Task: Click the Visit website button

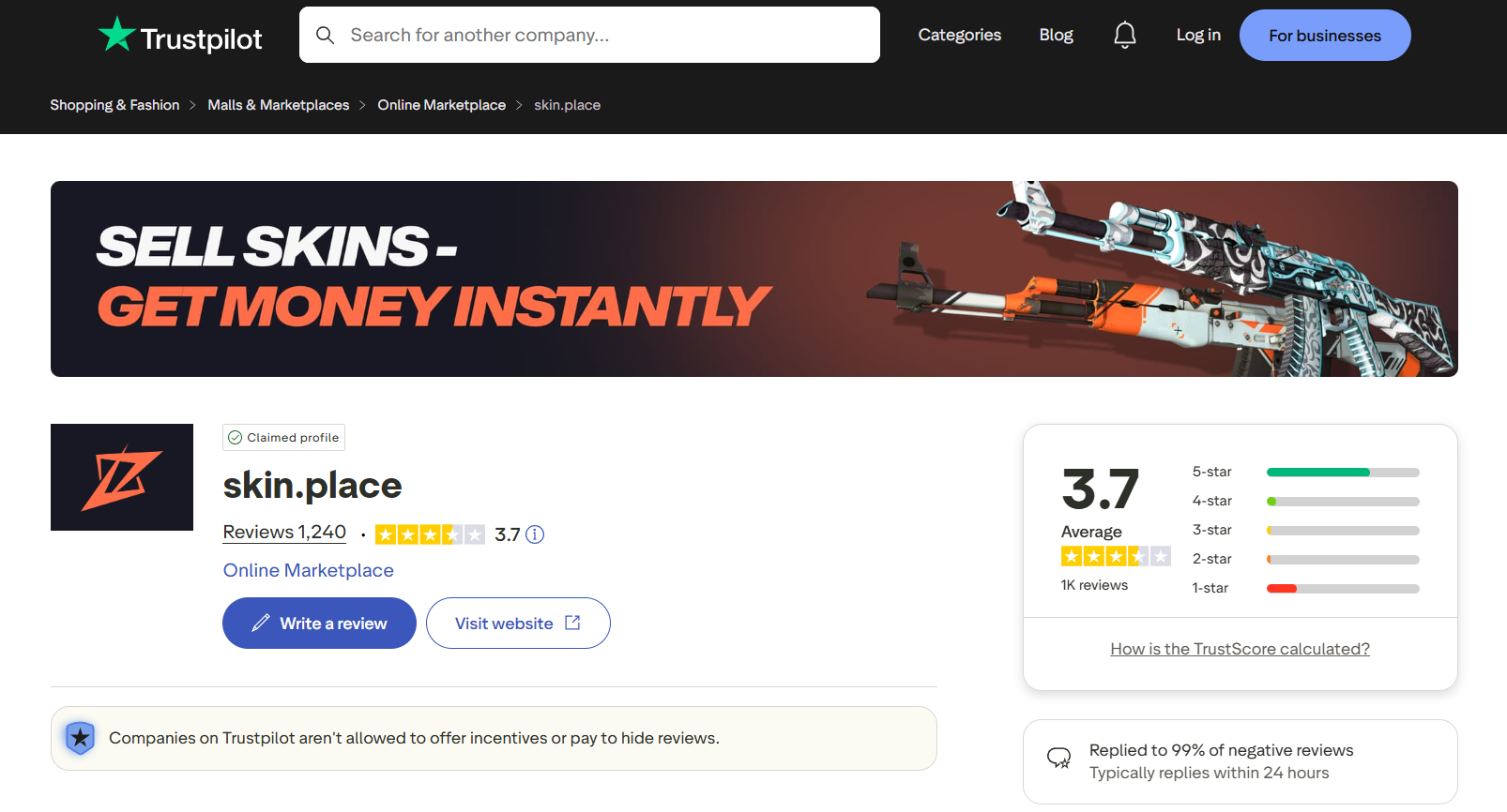Action: click(x=518, y=624)
